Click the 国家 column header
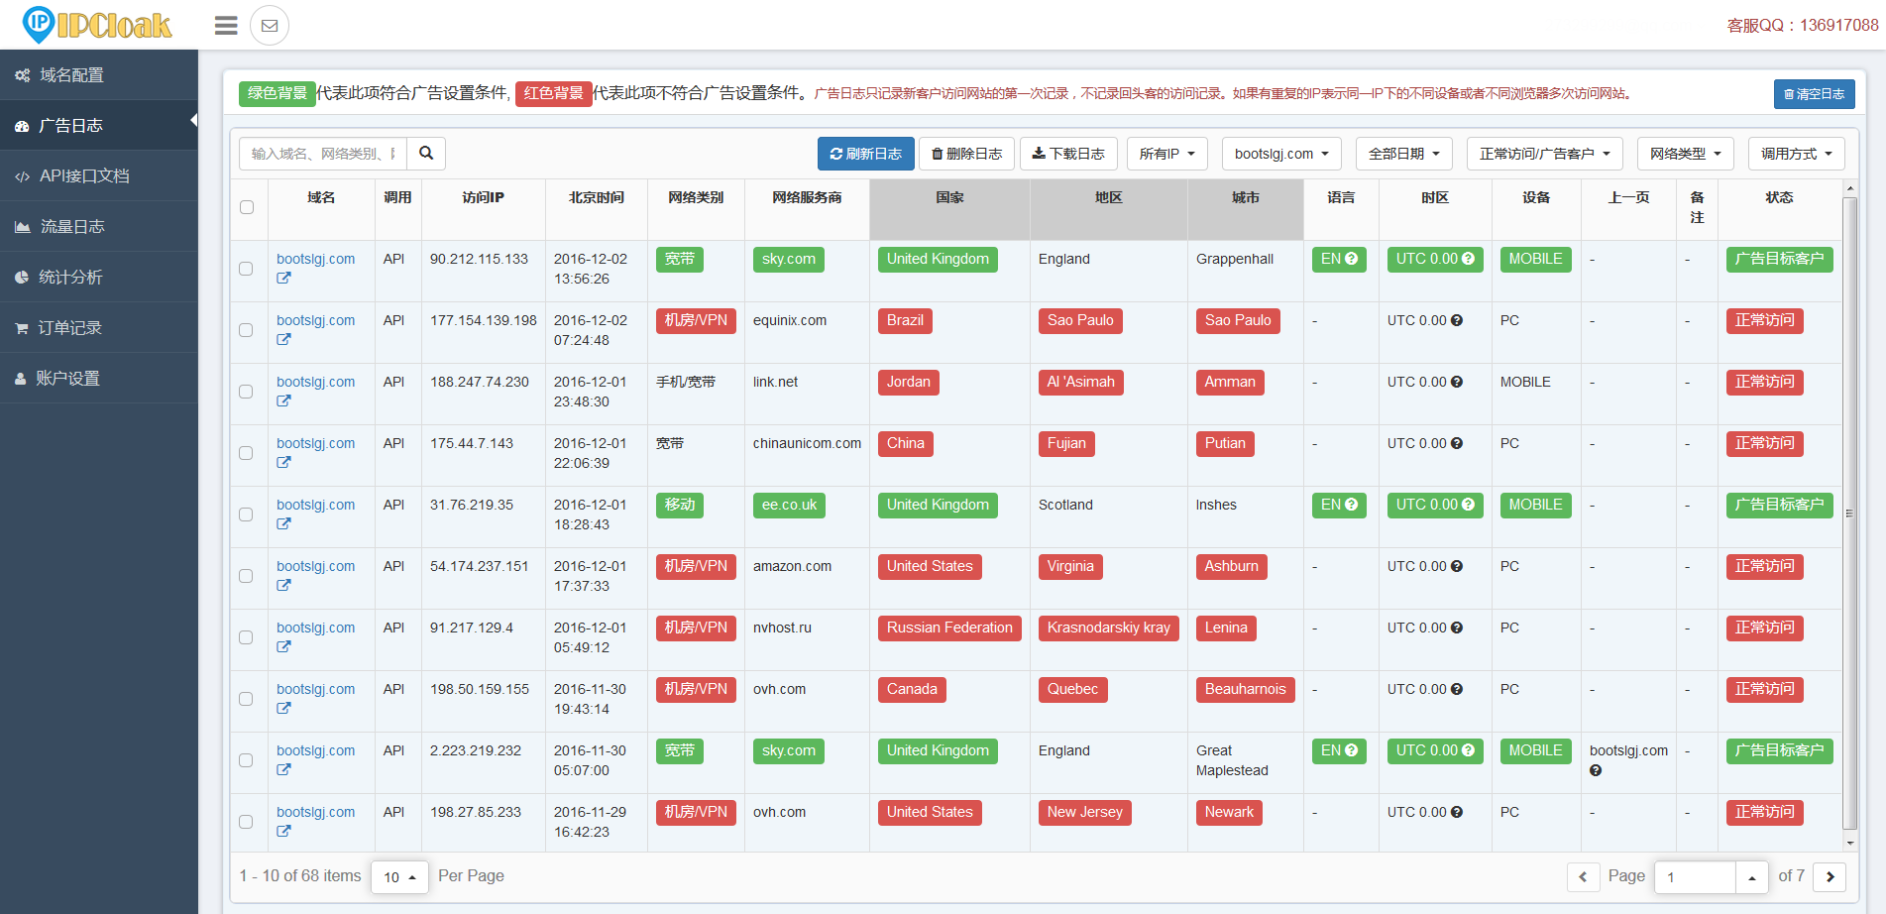The image size is (1886, 914). [949, 209]
